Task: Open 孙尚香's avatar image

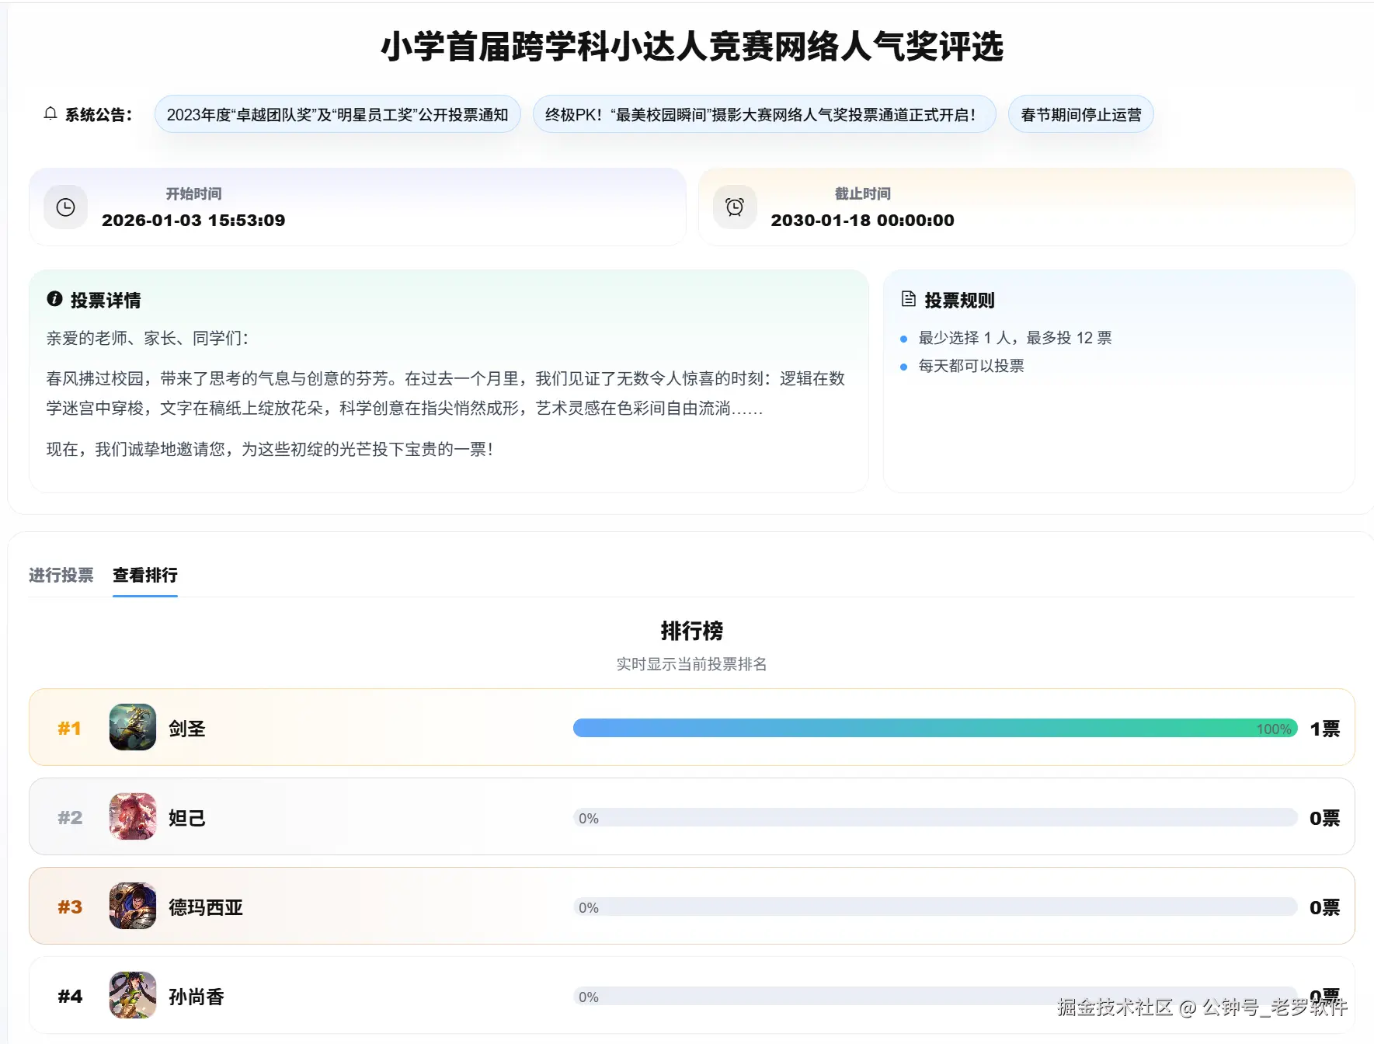Action: pos(133,995)
